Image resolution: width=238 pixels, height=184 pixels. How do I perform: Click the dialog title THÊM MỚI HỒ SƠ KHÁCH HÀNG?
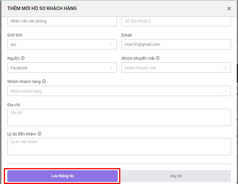42,8
